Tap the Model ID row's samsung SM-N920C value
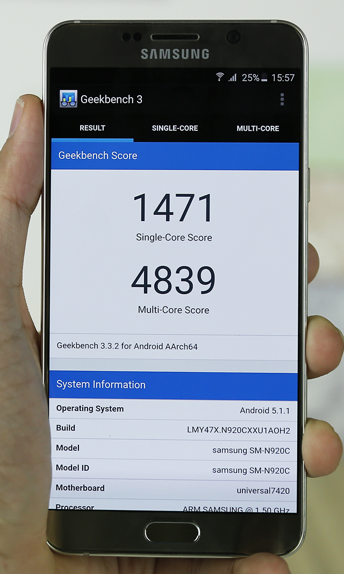This screenshot has height=574, width=344. click(251, 470)
